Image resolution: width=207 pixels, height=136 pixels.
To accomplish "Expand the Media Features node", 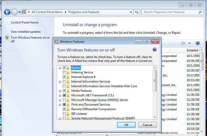I will click(x=60, y=91).
